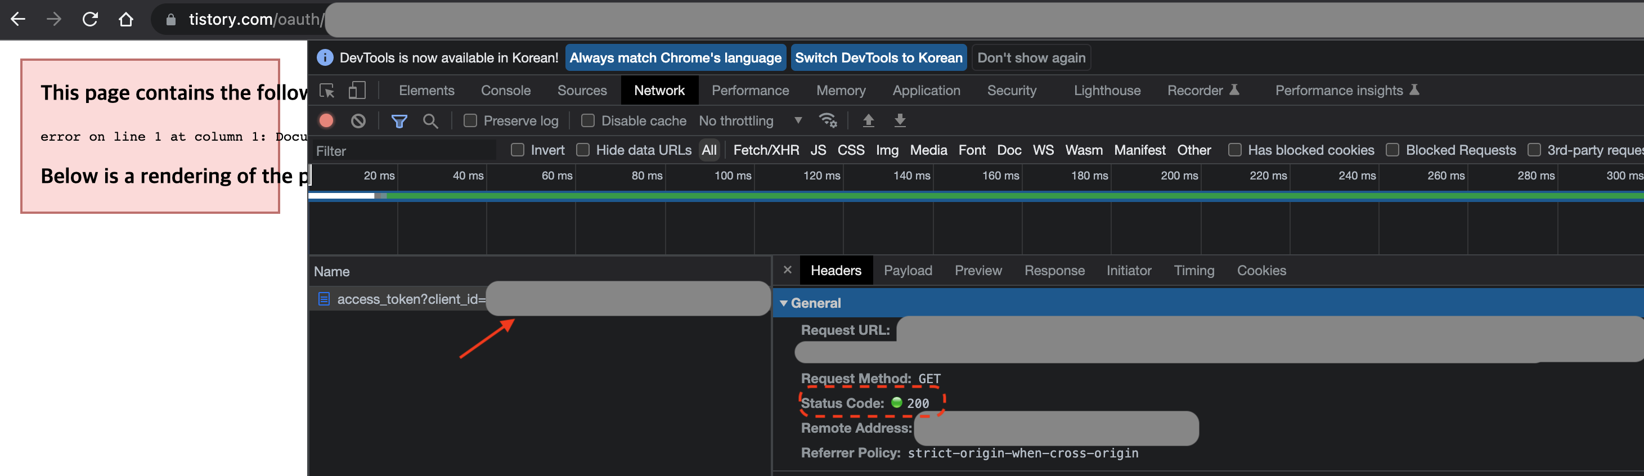Select the Network panel tab

tap(659, 91)
